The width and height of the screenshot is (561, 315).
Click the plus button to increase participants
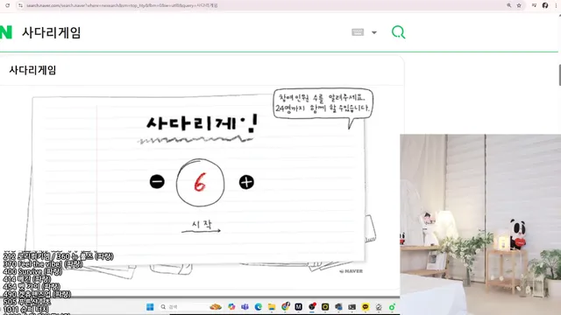point(246,182)
